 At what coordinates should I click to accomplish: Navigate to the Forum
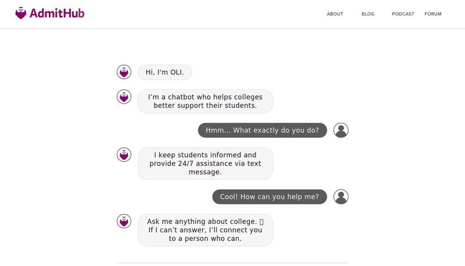pyautogui.click(x=433, y=14)
